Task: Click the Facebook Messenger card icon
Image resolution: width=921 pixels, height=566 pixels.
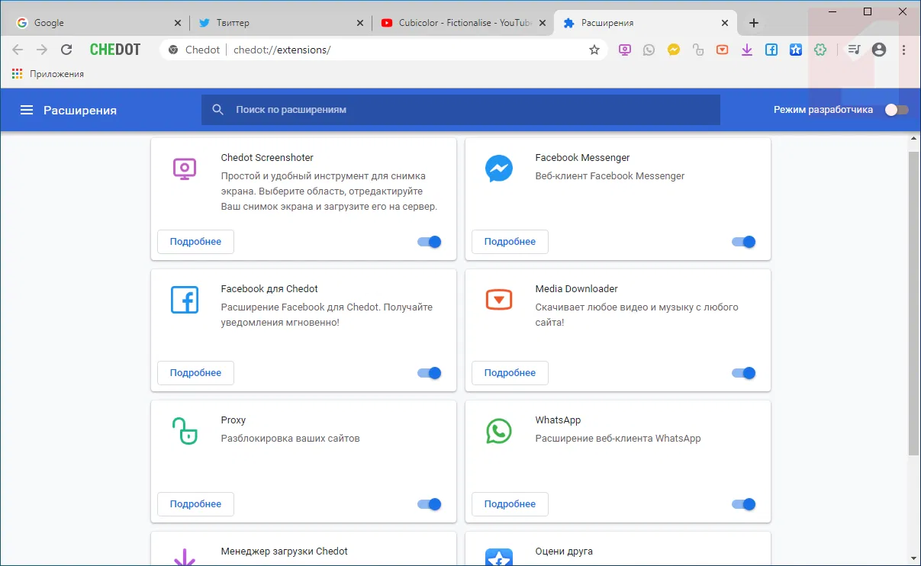Action: click(x=498, y=169)
